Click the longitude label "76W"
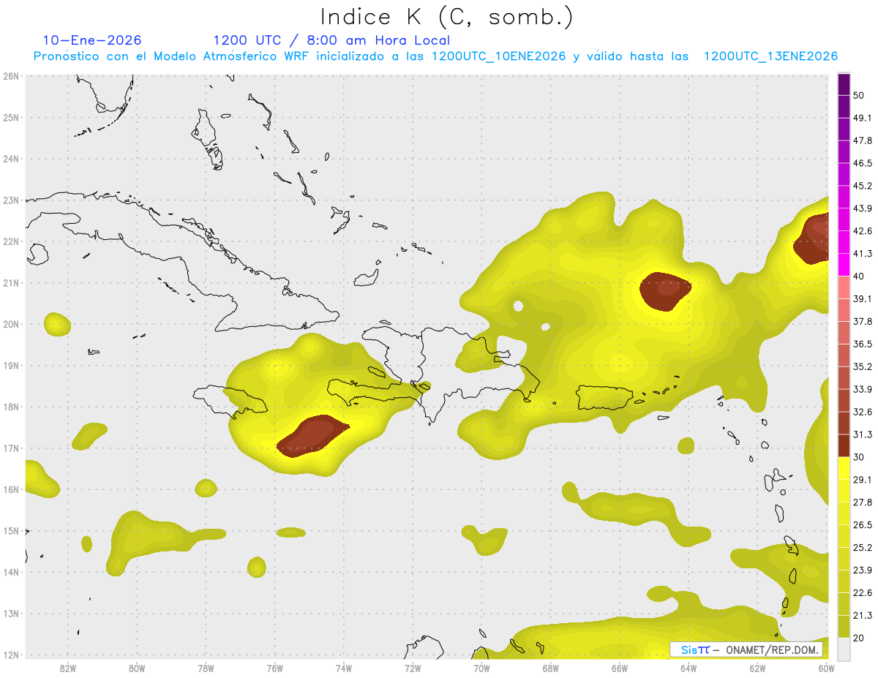Screen dimensions: 878x678 (x=274, y=668)
